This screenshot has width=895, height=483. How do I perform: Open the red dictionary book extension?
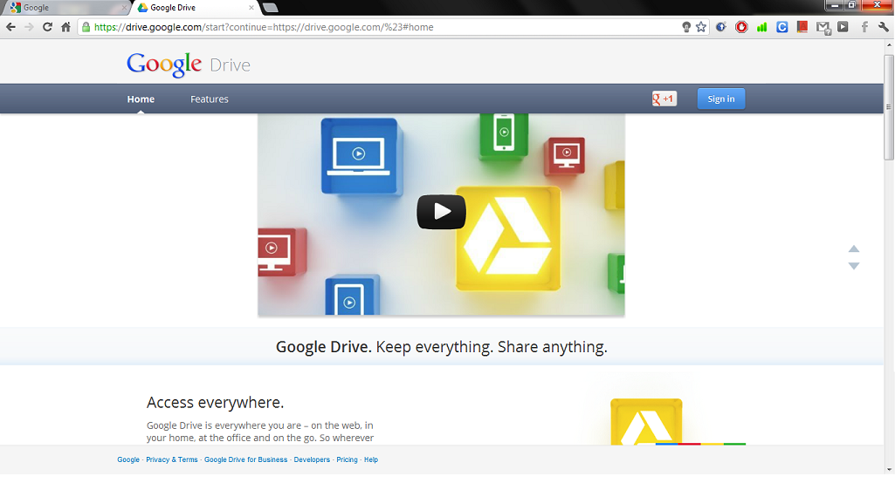[802, 27]
